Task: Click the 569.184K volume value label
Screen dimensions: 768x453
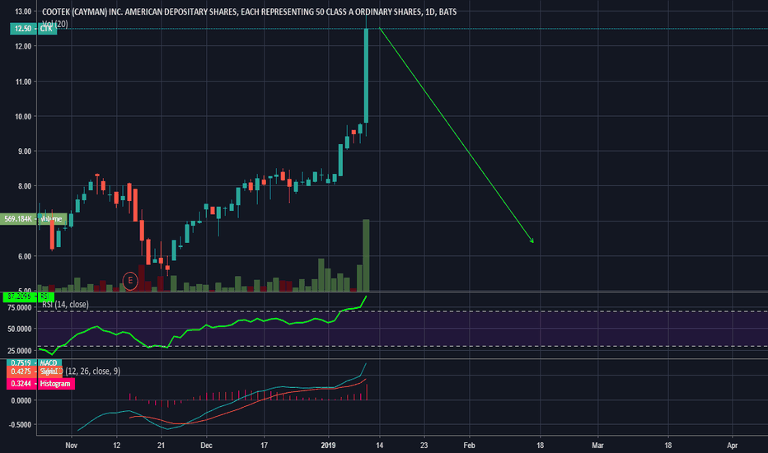Action: (19, 219)
